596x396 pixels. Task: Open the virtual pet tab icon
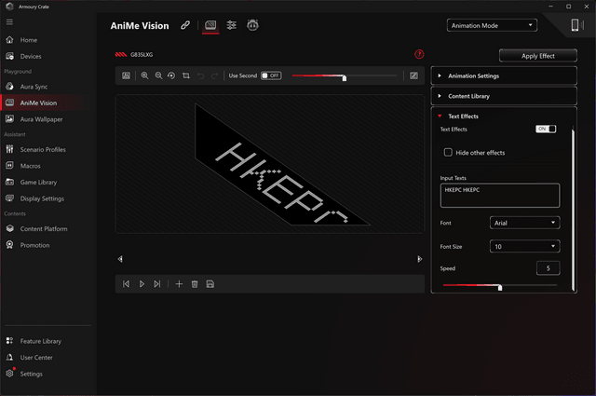[x=252, y=25]
